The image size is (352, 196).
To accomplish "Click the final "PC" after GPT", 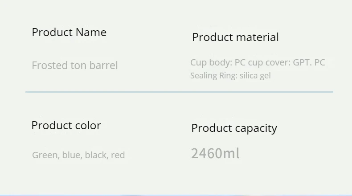I will [x=319, y=62].
